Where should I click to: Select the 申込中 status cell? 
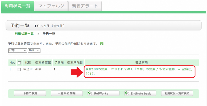[28, 69]
